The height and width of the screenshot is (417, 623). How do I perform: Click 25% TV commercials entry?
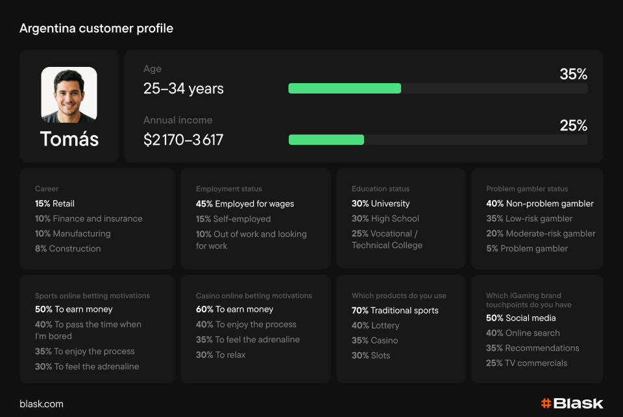526,363
